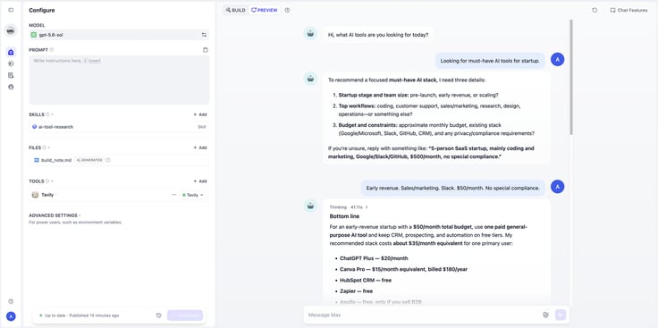Click the 'ChatGPT Plus — $20/month' bullet
This screenshot has width=658, height=328.
374,258
